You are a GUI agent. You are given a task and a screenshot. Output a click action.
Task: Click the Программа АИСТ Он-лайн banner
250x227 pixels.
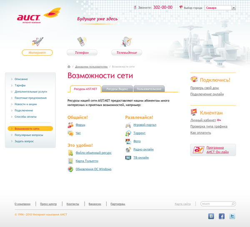coord(213,150)
